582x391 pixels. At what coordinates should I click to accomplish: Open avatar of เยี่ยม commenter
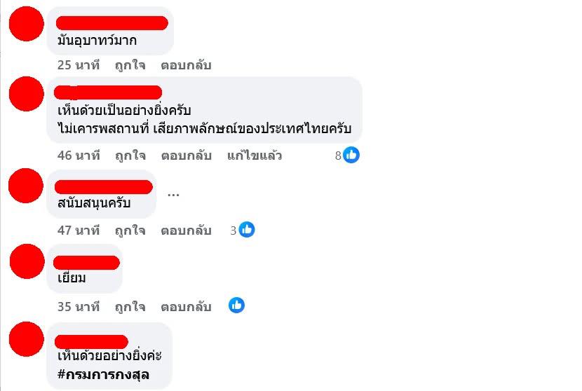tap(27, 261)
